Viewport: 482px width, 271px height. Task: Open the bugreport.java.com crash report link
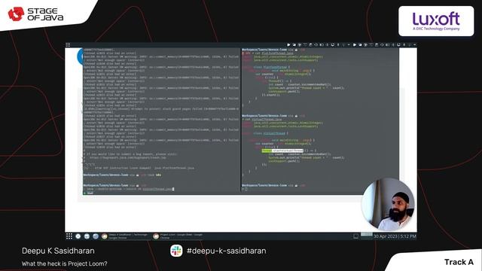127,157
